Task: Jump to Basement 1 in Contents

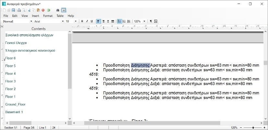Action: point(14,112)
